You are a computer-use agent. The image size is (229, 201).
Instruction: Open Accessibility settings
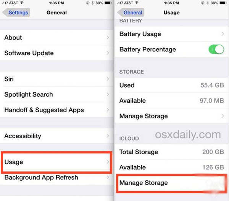coord(57,136)
